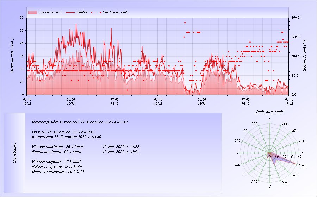This screenshot has width=317, height=197.
Task: Click the NNE direction on the wind rose
Action: [285, 124]
